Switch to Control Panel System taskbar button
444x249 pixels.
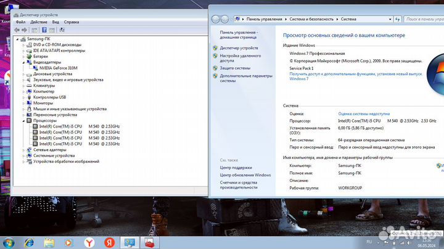click(129, 243)
